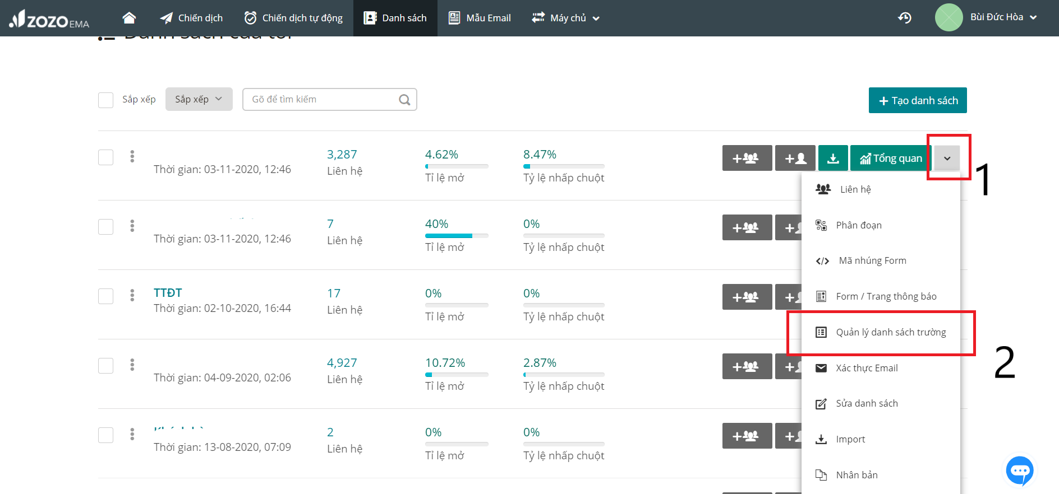Tick the select-all Sắp xếp checkbox
This screenshot has width=1059, height=494.
tap(106, 100)
